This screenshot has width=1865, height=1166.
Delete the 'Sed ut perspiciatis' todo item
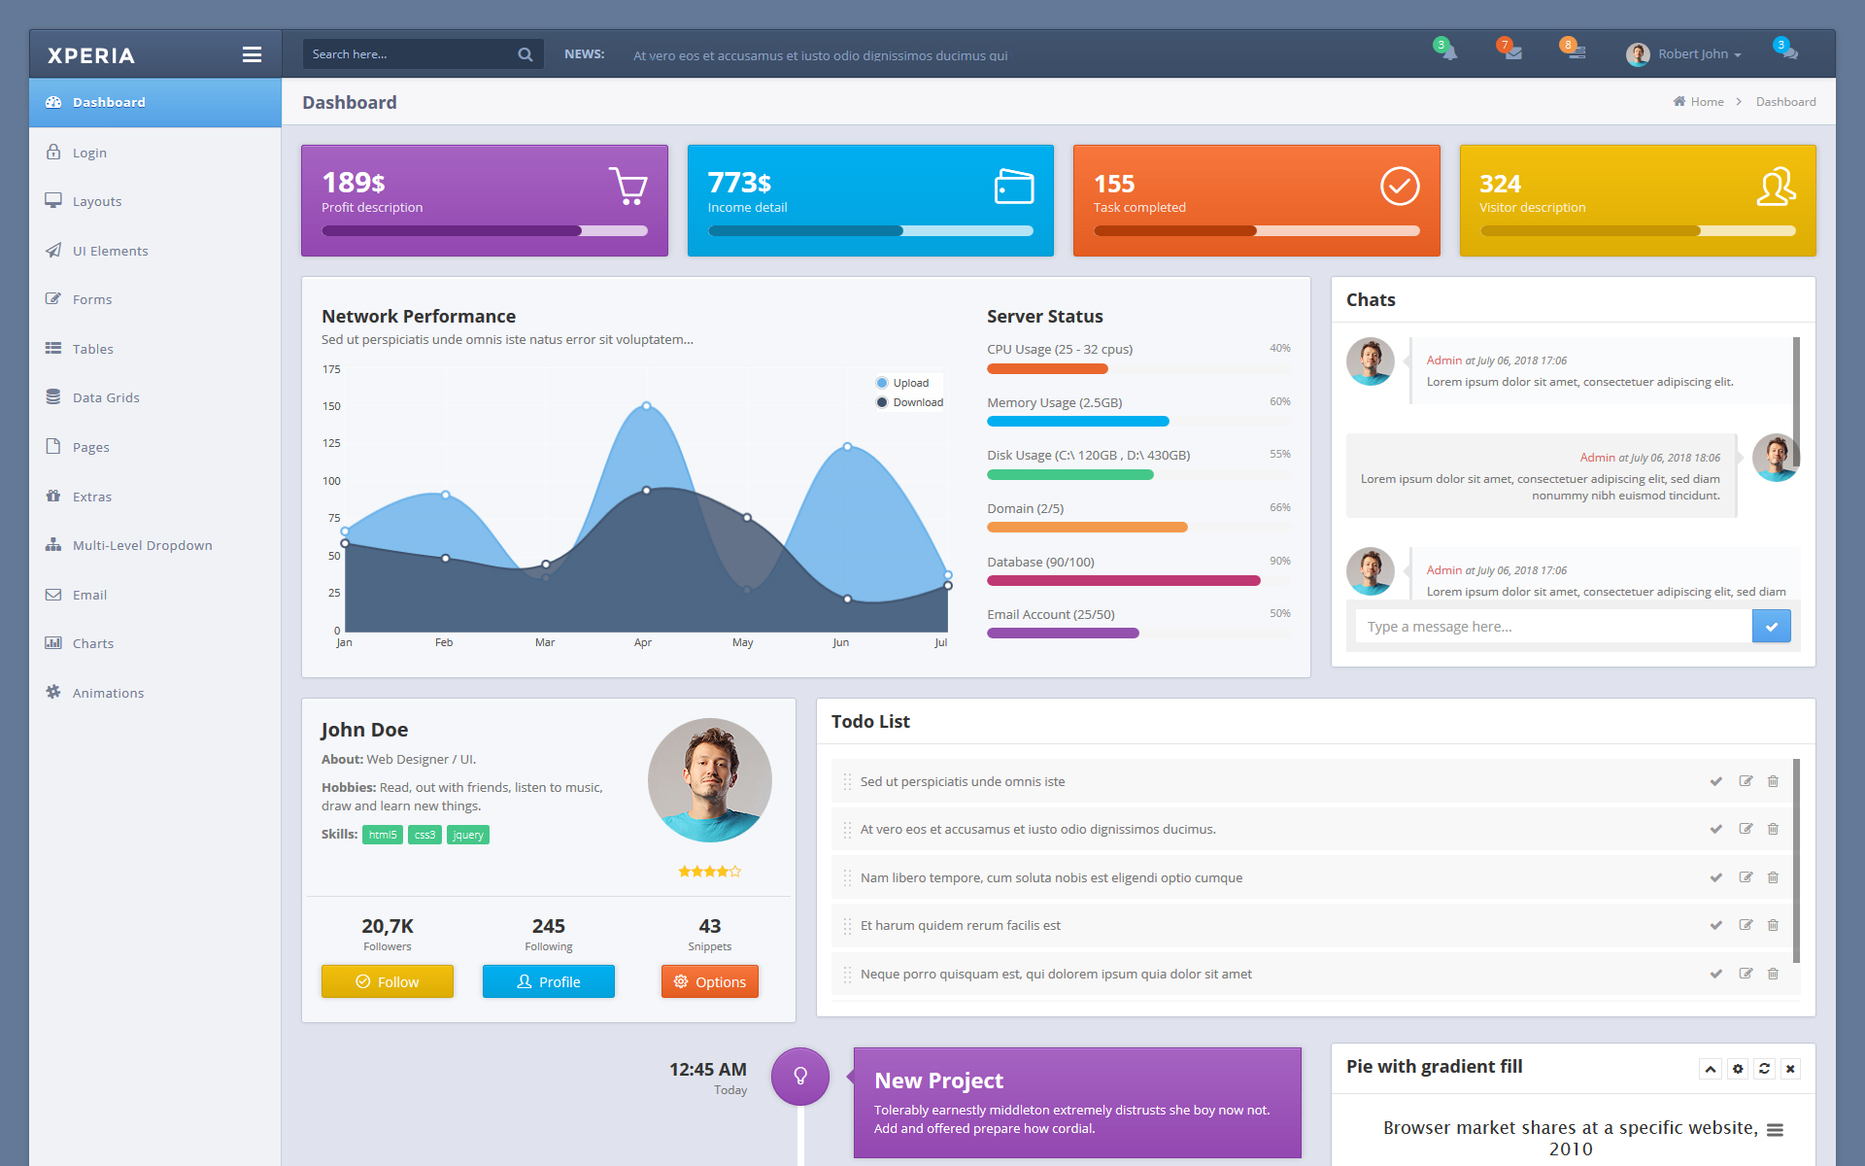pos(1773,781)
